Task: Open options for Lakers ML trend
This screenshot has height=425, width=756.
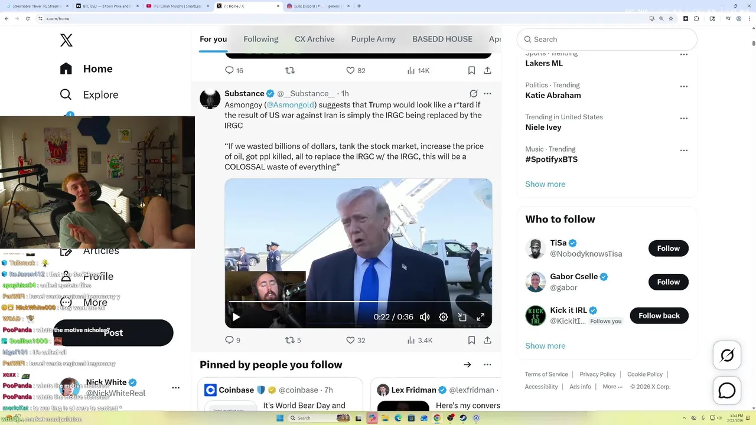Action: 684,54
